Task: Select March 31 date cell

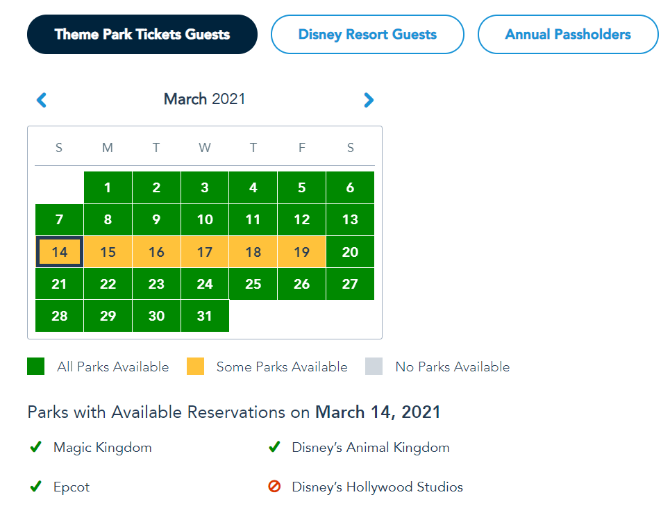Action: 204,316
